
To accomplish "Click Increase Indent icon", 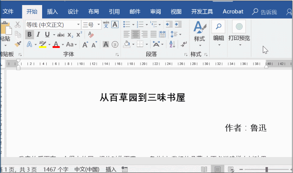I will click(178, 24).
